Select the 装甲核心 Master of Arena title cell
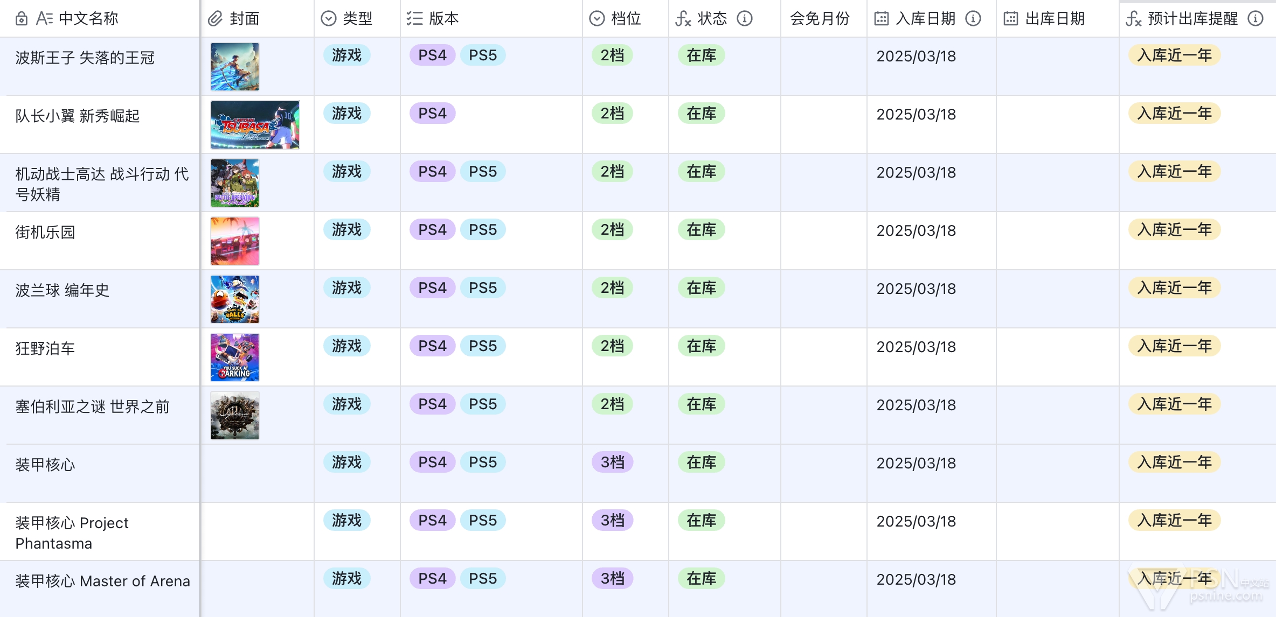 [x=102, y=581]
